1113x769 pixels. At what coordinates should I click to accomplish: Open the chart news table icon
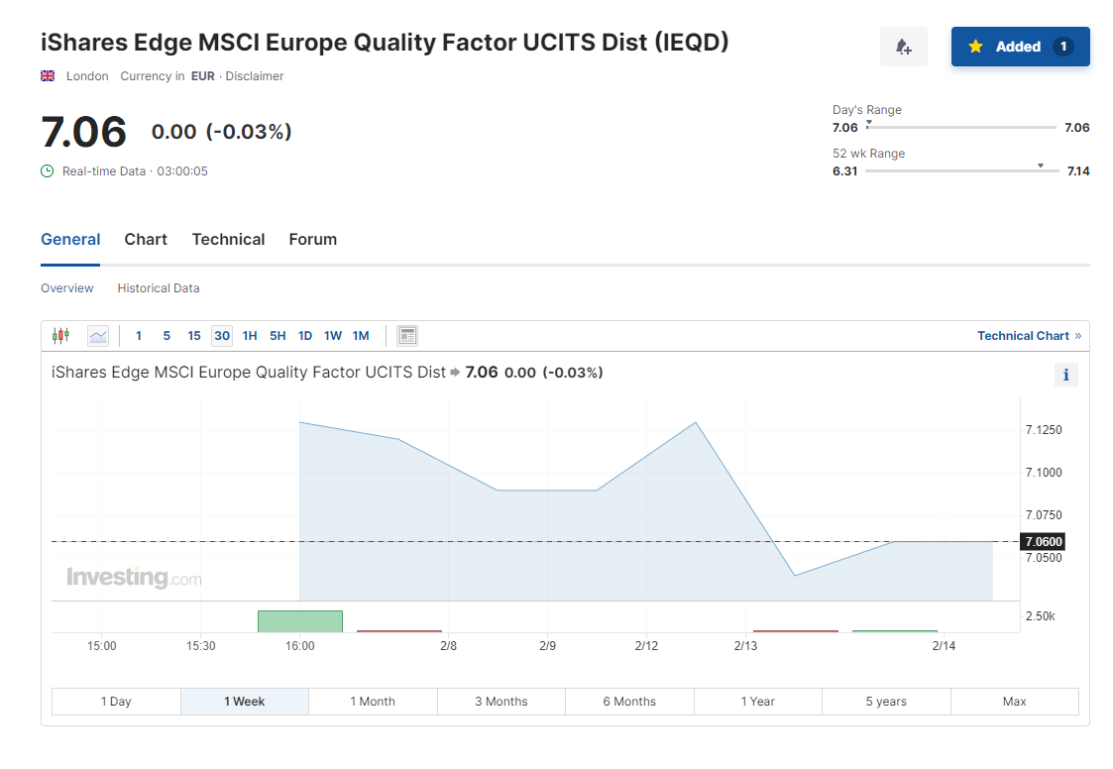click(x=407, y=336)
